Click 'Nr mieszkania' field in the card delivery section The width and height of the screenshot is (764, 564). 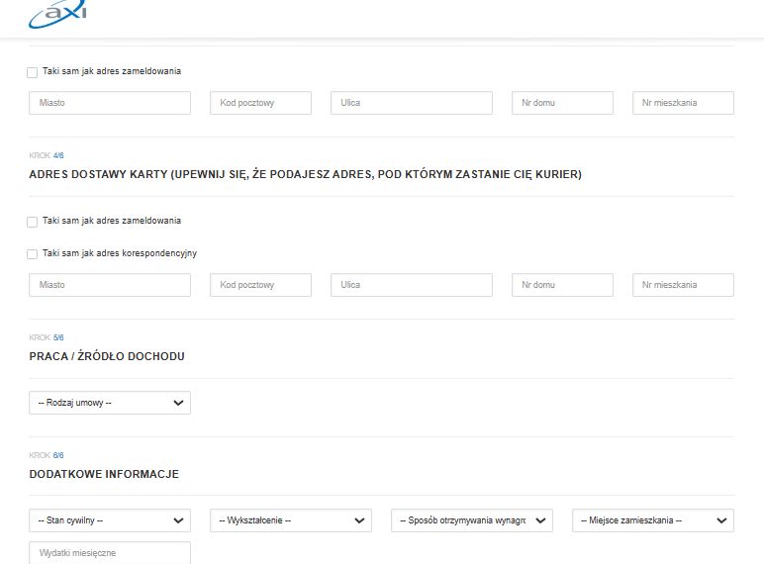coord(683,285)
